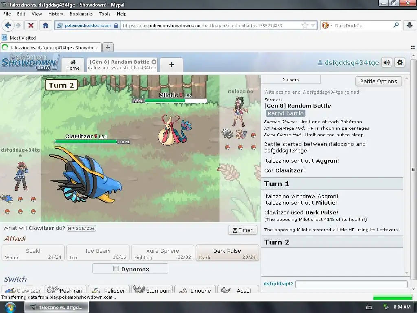Click the Clawitzer HP bar
Screen dimensions: 417x313
pos(86,142)
